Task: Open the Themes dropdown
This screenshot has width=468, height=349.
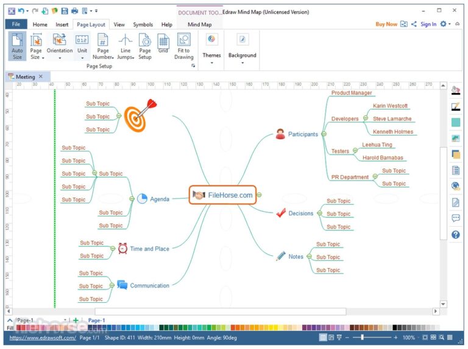Action: pyautogui.click(x=211, y=47)
